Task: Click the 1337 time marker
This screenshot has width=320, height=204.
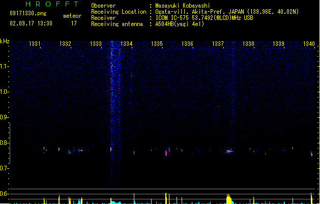Action: click(x=218, y=43)
